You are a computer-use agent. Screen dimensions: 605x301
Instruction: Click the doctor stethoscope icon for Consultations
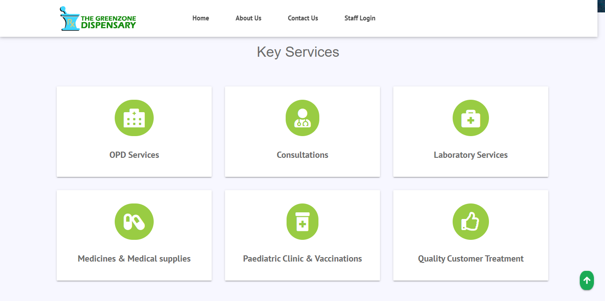302,118
